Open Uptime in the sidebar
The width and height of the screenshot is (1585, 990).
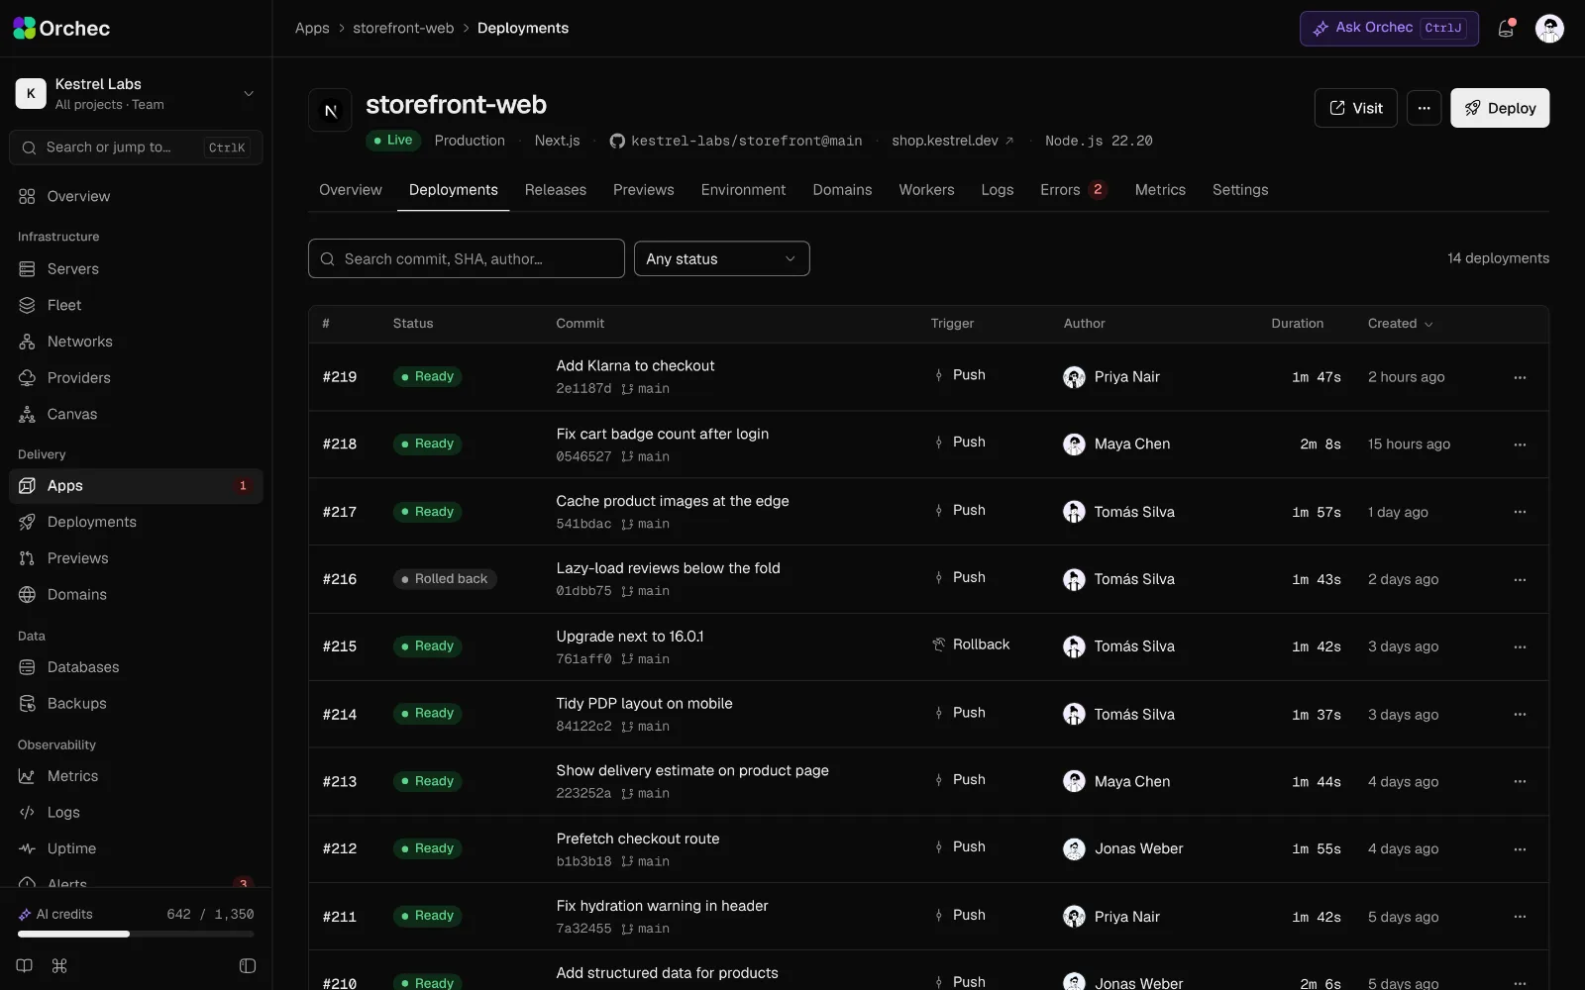136,848
